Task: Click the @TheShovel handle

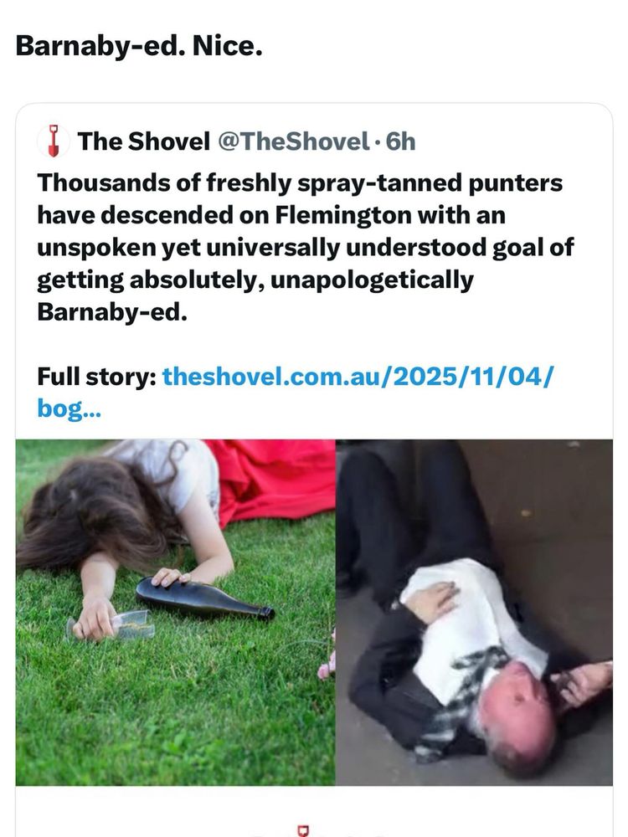Action: tap(294, 141)
